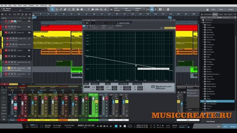Click the Mix button at bottom right

pos(226,126)
